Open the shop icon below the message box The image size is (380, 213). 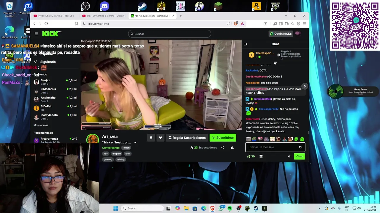[x=261, y=156]
